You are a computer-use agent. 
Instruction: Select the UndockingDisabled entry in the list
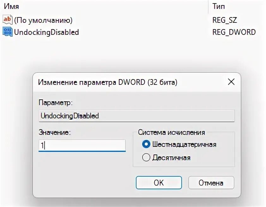pos(46,32)
